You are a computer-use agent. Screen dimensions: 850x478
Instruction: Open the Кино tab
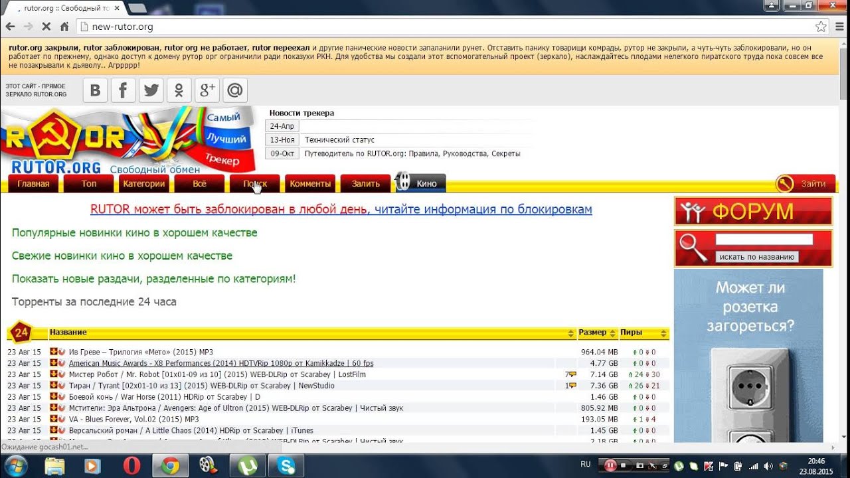[x=420, y=183]
